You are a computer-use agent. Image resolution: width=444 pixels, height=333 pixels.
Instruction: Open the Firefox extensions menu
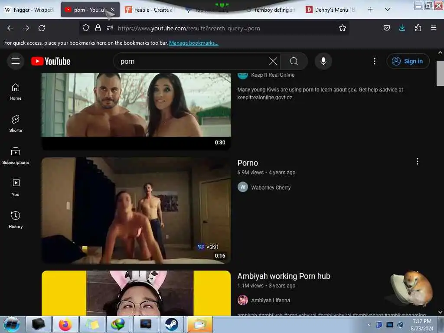418,28
